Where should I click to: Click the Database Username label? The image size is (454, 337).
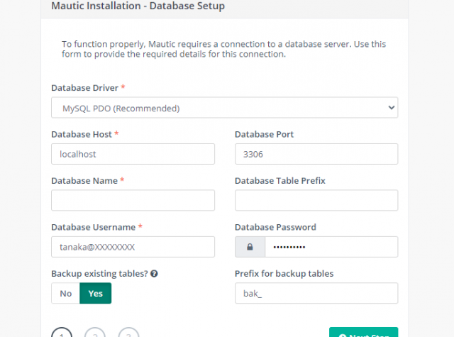click(93, 227)
